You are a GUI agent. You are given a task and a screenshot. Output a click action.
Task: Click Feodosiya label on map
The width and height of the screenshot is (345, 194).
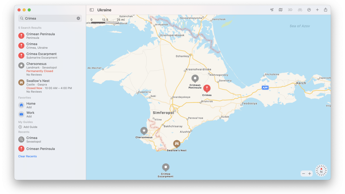tap(250, 103)
